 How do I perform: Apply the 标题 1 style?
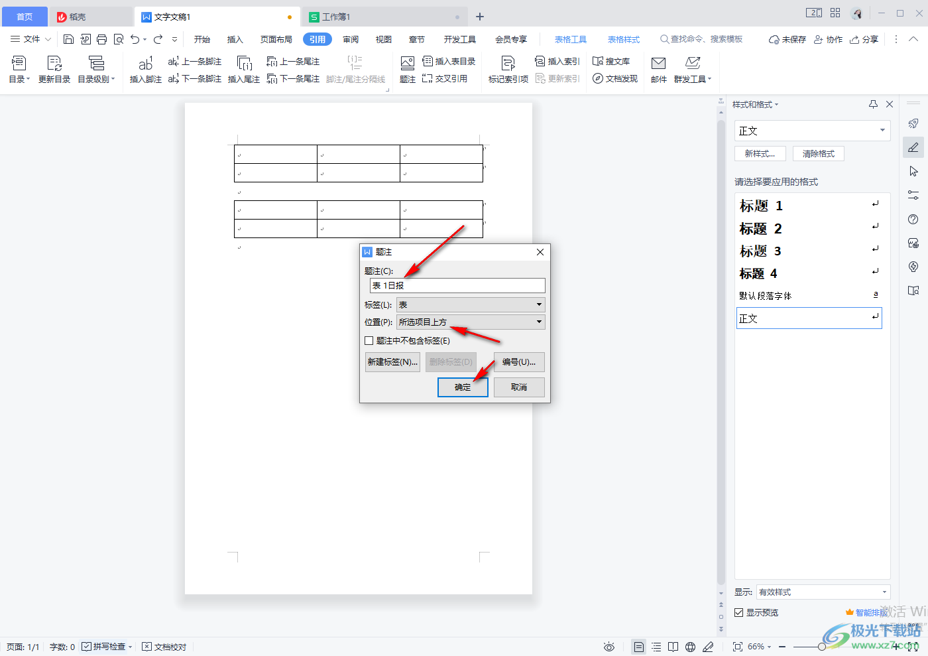(x=809, y=206)
